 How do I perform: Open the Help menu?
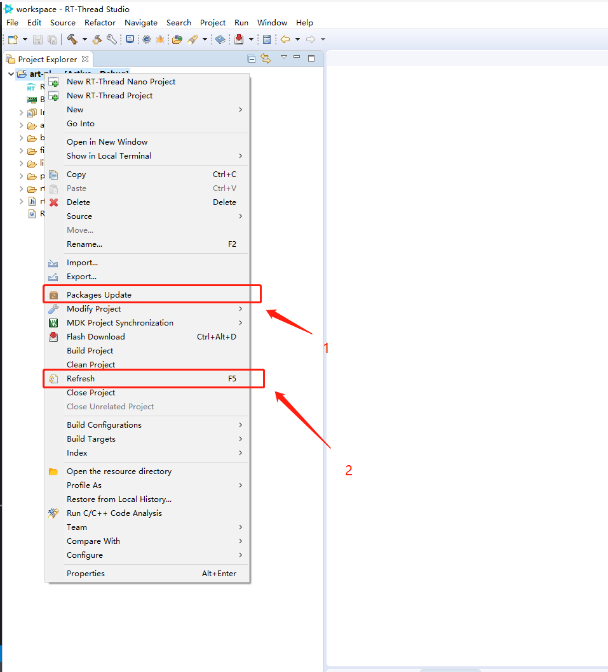pyautogui.click(x=304, y=23)
